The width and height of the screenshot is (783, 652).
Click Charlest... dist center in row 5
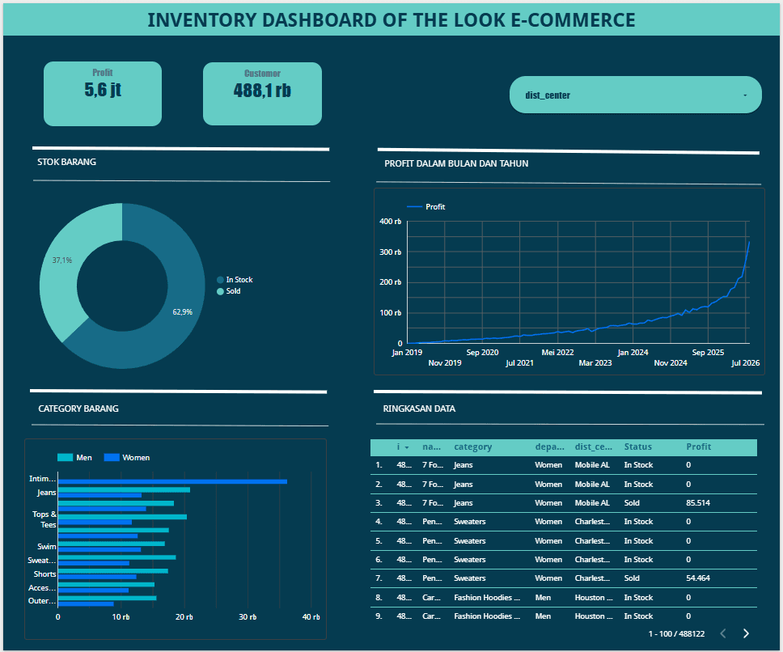(592, 540)
